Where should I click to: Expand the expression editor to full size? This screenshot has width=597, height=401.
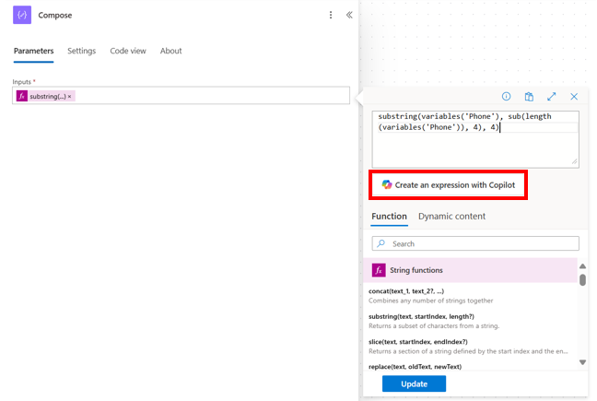(x=551, y=97)
